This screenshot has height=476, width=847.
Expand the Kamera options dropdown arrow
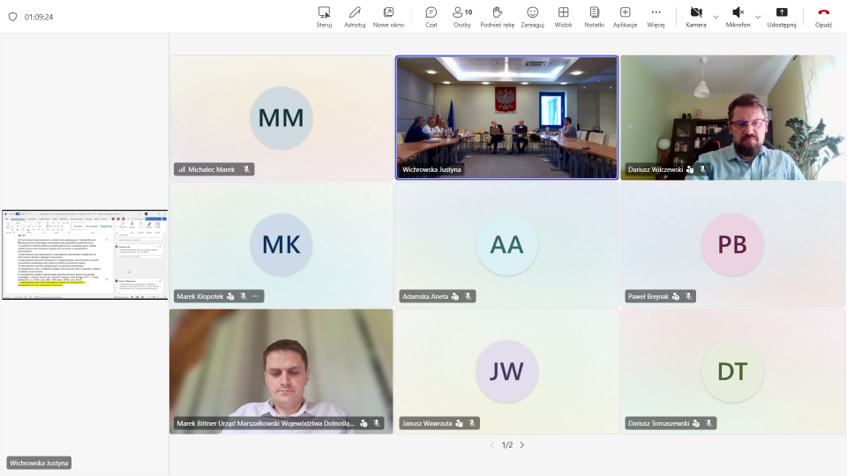pos(716,17)
